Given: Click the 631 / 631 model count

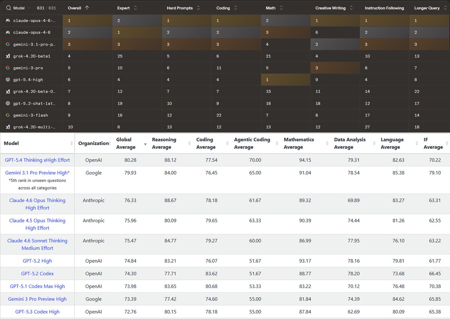Looking at the screenshot, I should pyautogui.click(x=46, y=8).
